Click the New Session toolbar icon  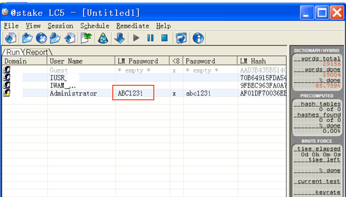[x=11, y=38]
